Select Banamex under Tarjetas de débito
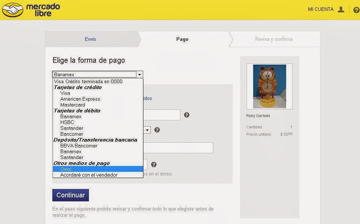Viewport: 360px width, 224px height. pos(71,117)
